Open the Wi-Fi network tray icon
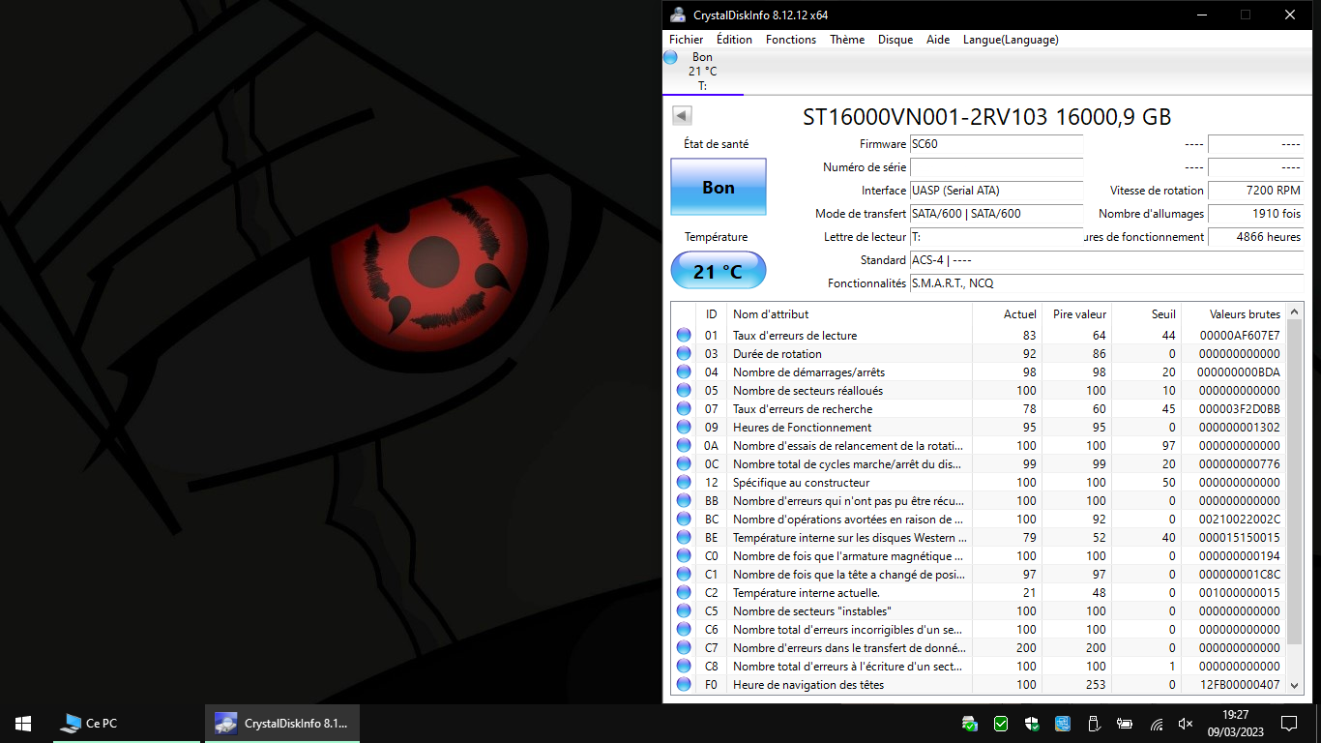1321x743 pixels. pos(1156,724)
